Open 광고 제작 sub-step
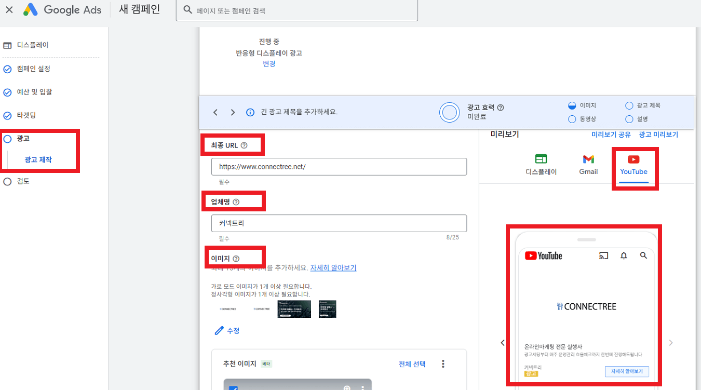 (38, 159)
